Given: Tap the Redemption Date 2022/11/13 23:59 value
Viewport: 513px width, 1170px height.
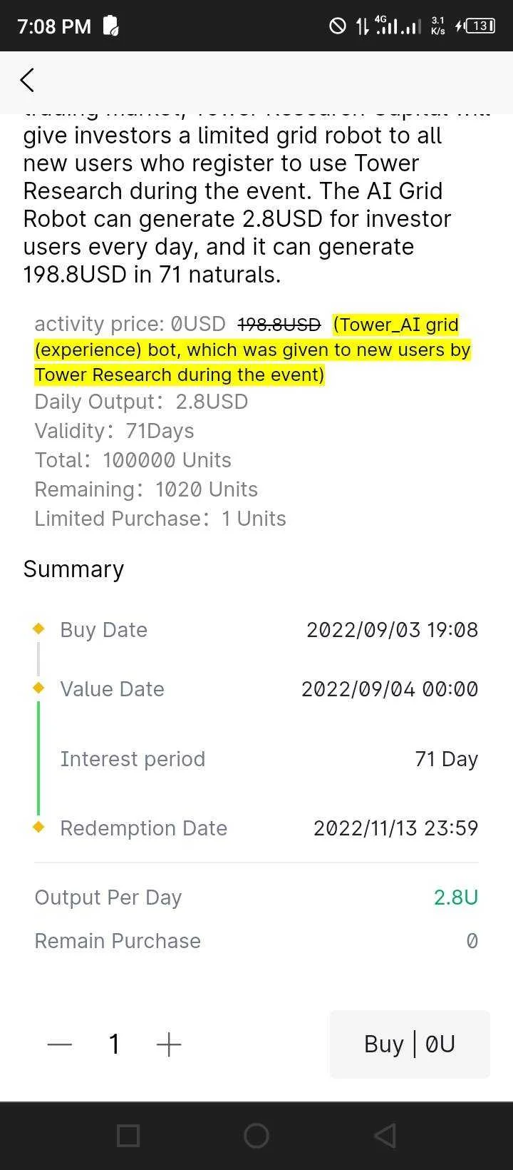Looking at the screenshot, I should [395, 828].
